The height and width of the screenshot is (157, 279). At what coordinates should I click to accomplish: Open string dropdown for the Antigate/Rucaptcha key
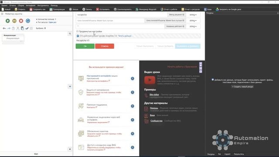(193, 20)
